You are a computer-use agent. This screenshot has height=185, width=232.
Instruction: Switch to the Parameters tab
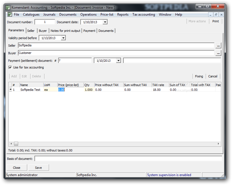[x=16, y=30]
